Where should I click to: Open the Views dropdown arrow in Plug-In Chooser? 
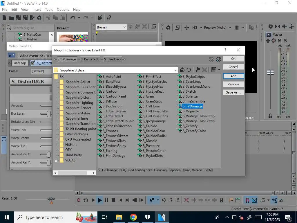click(219, 70)
